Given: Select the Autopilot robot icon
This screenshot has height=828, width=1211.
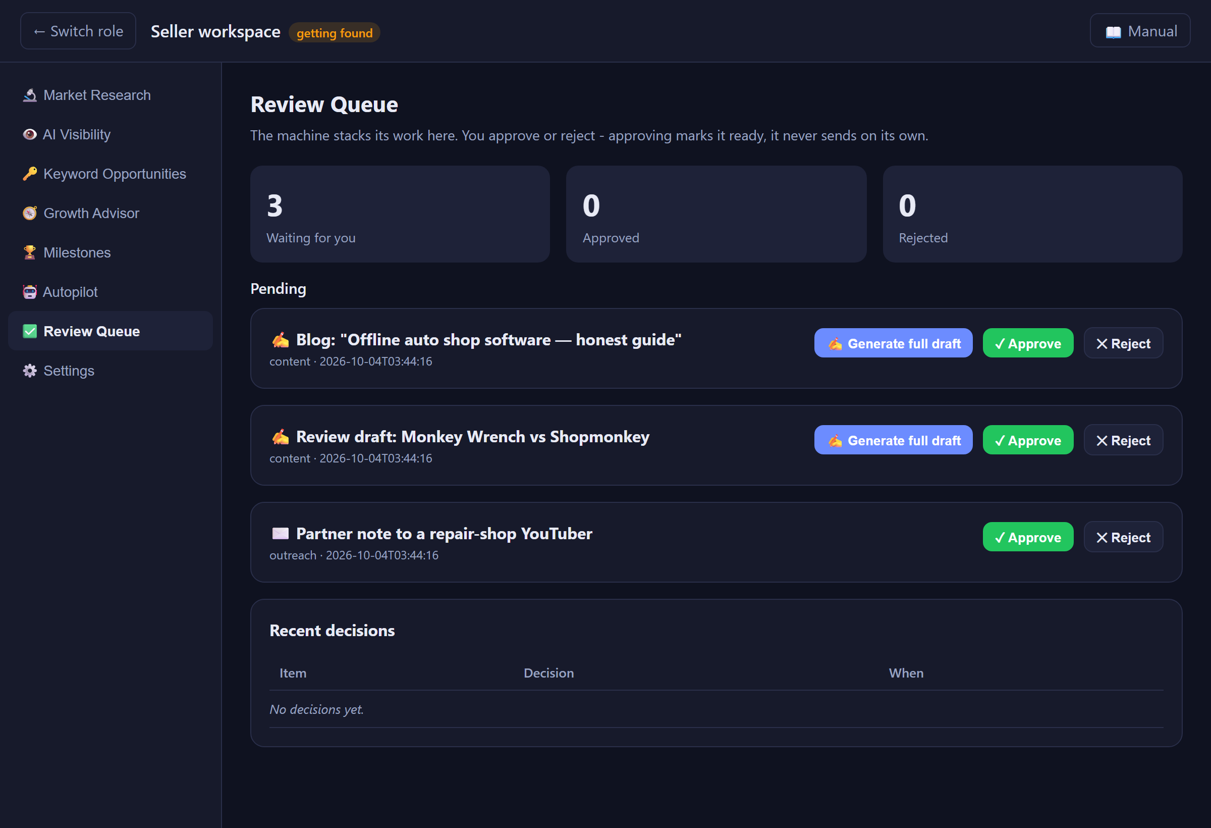Looking at the screenshot, I should pos(30,292).
